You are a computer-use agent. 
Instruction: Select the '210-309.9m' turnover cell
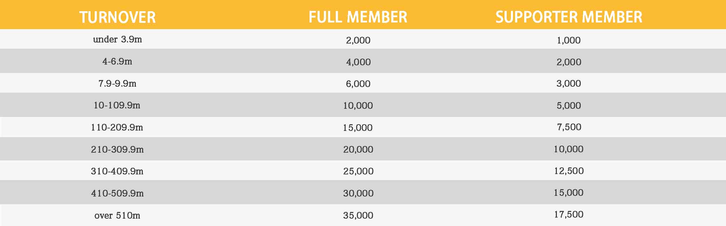[x=117, y=149]
